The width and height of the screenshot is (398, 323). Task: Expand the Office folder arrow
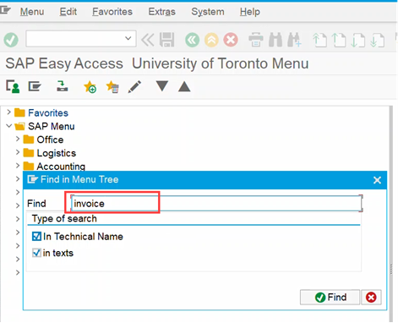pos(18,139)
